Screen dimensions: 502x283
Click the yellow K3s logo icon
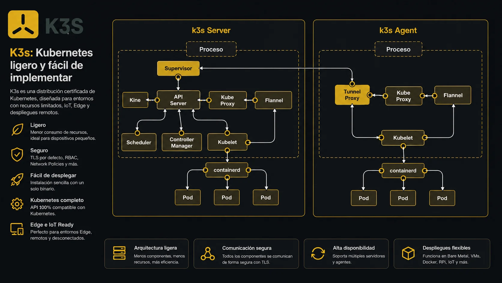(x=23, y=24)
